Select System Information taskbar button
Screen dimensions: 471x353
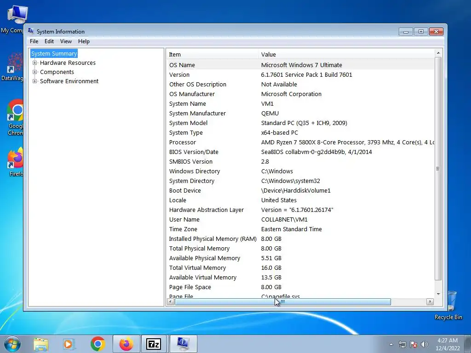coord(183,344)
